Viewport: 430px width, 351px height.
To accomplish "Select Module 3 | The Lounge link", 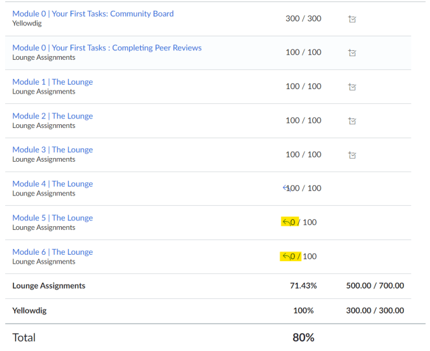I will 52,150.
